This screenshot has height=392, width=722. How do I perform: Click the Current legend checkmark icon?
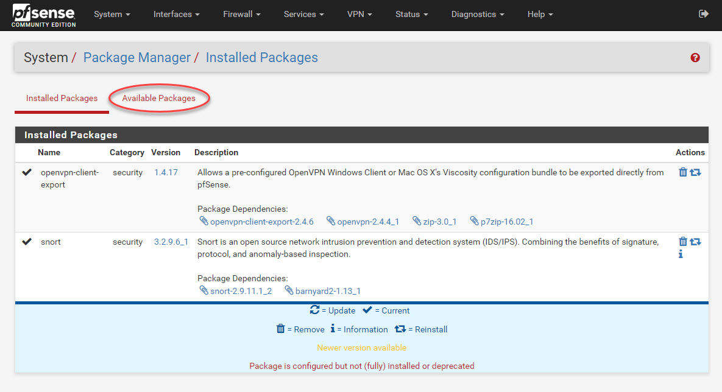click(x=367, y=310)
